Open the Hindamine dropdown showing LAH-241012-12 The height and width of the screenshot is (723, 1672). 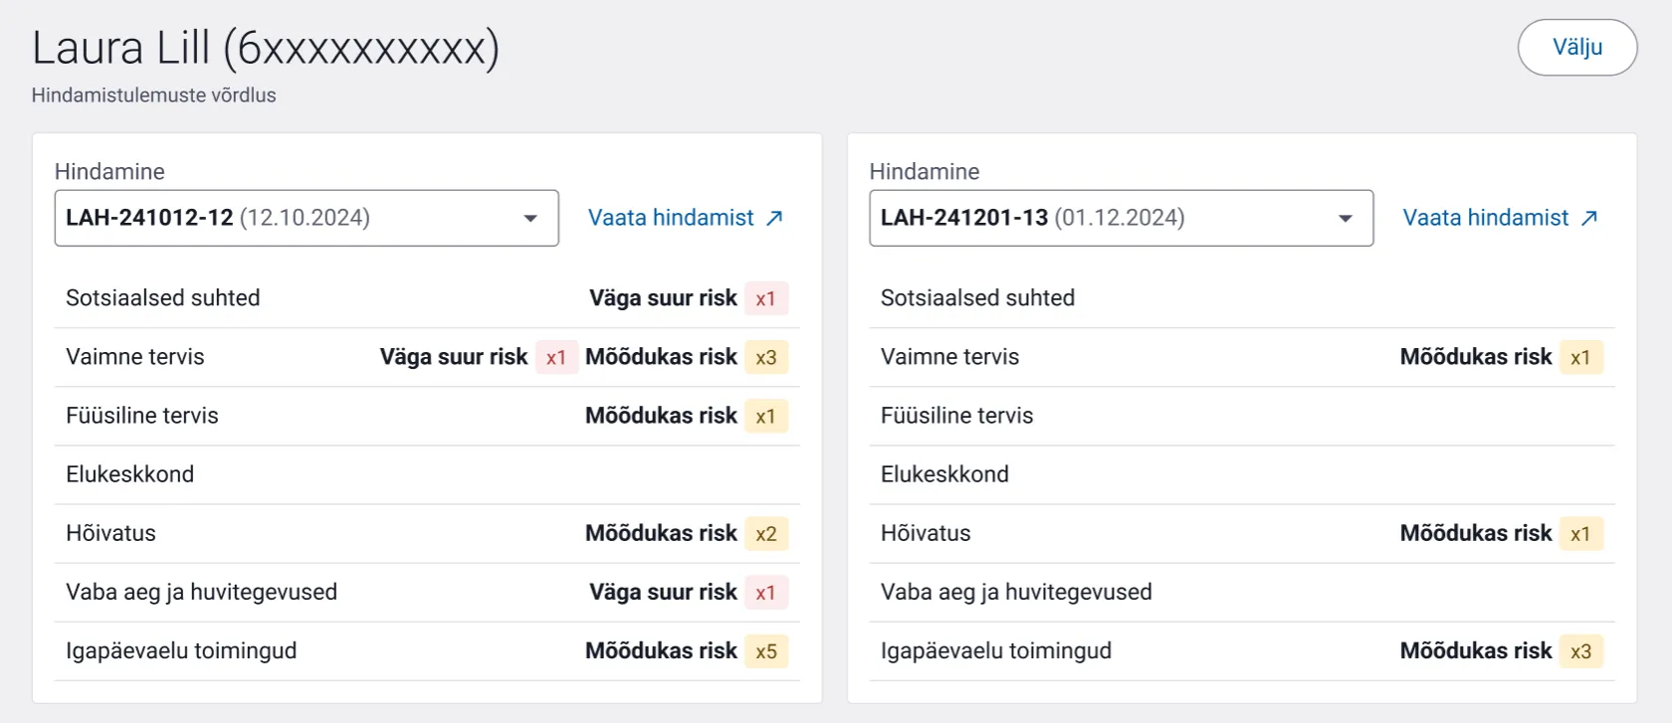(x=306, y=218)
